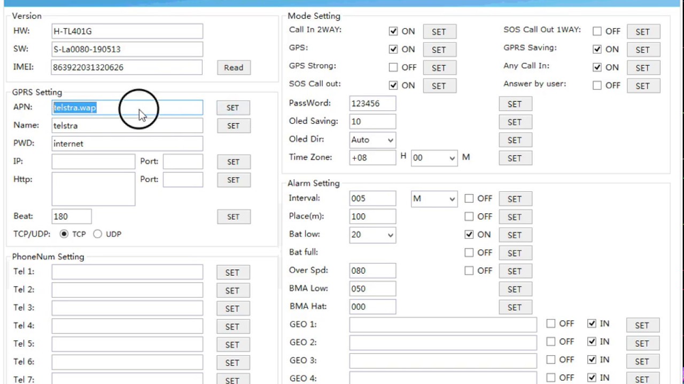Click SET for Interval alarm
This screenshot has height=384, width=684.
pyautogui.click(x=515, y=199)
